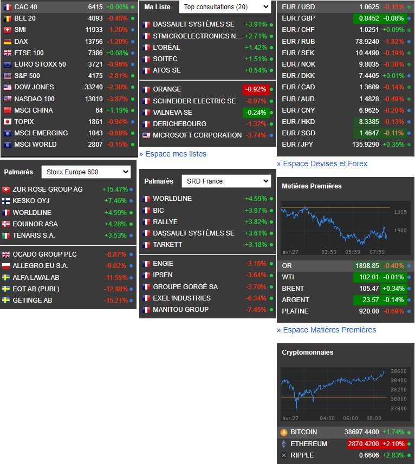Click EXEL INDUSTRIES in SRD France list

(x=181, y=298)
